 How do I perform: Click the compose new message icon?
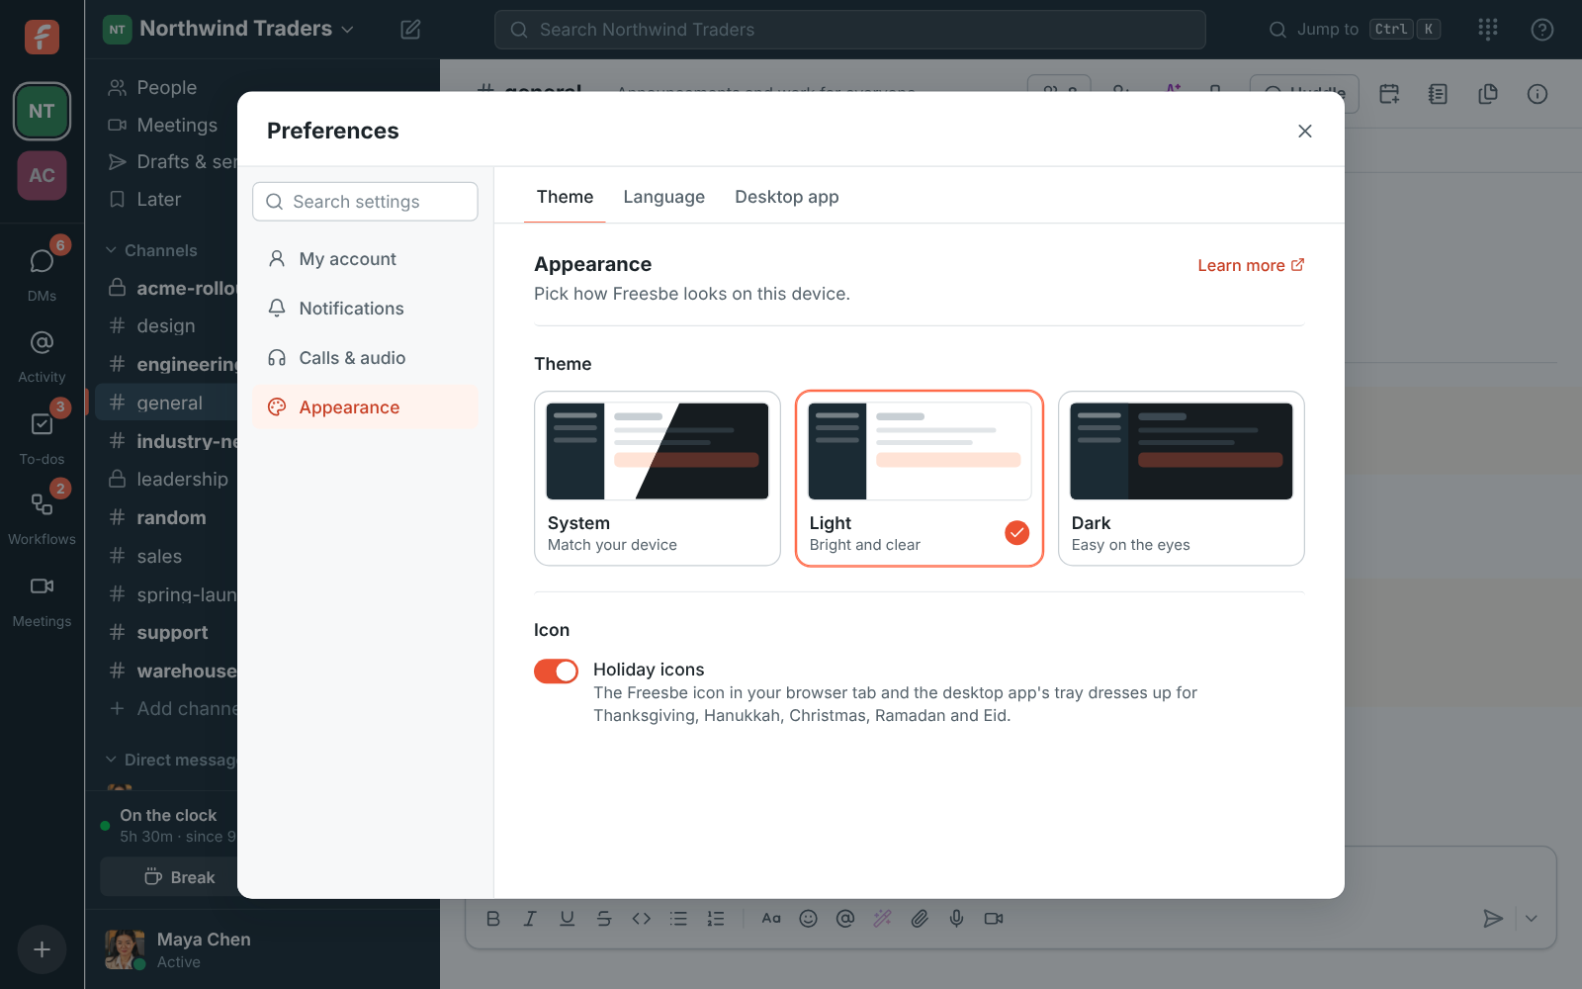tap(410, 30)
